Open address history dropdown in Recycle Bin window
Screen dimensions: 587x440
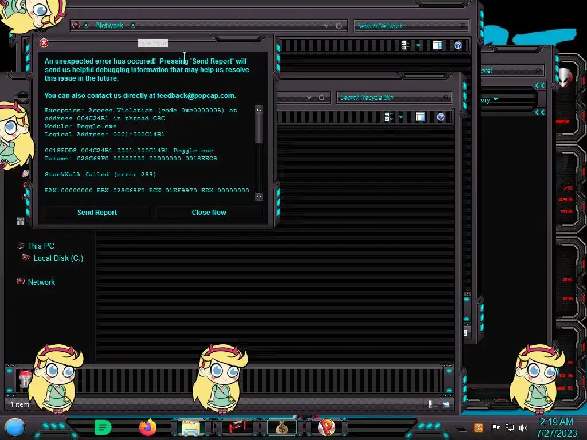tap(309, 97)
